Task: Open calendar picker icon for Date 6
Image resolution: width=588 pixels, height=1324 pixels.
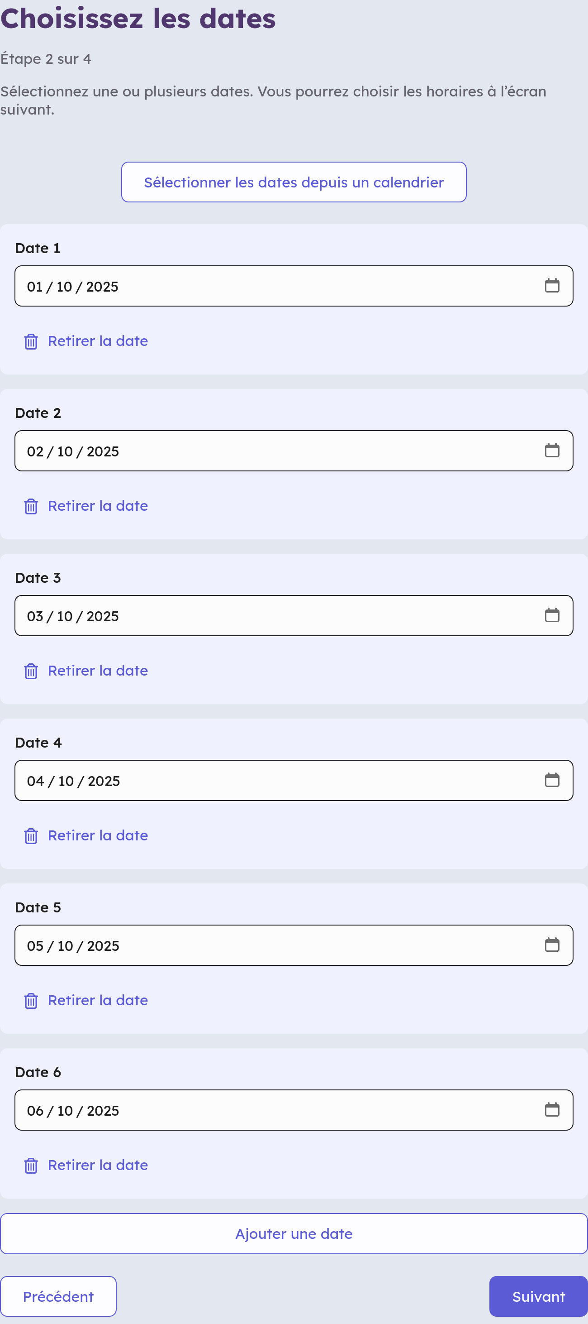Action: click(x=551, y=1110)
